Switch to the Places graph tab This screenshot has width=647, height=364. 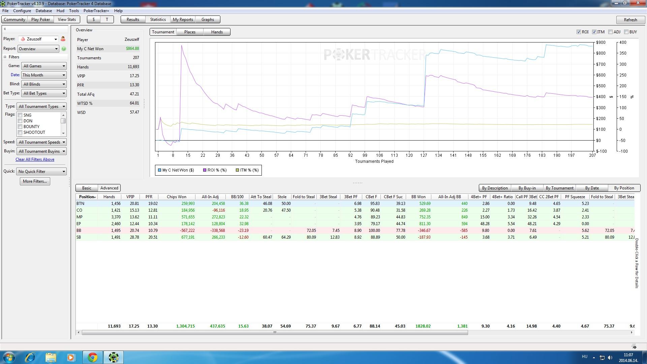(x=190, y=32)
